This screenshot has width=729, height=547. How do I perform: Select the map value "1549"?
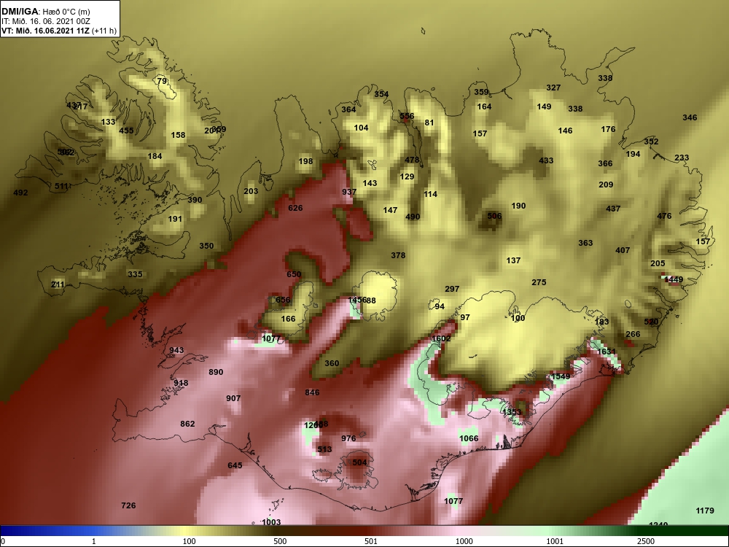click(560, 377)
